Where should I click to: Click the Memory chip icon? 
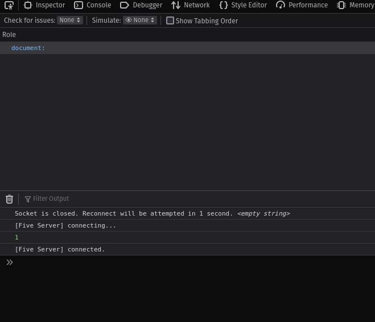pos(341,5)
